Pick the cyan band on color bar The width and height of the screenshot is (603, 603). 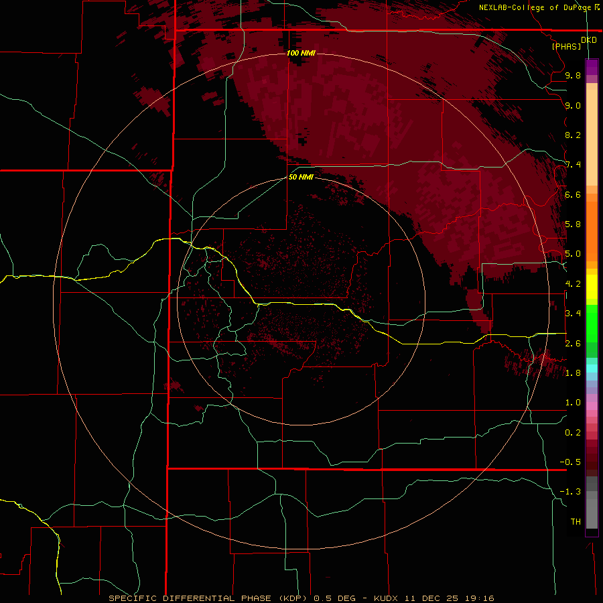click(592, 368)
